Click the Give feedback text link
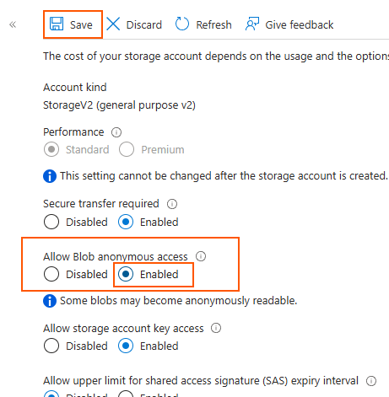Image resolution: width=389 pixels, height=397 pixels. pyautogui.click(x=300, y=24)
